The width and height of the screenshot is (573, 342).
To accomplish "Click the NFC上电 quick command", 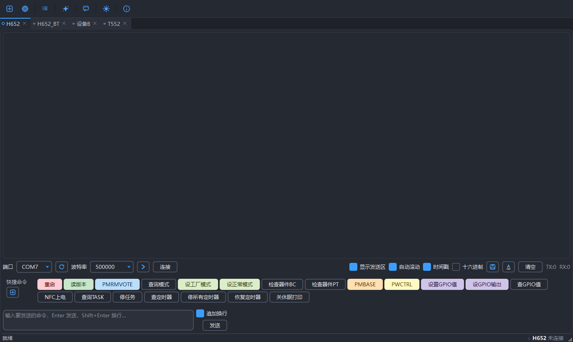I will click(55, 297).
